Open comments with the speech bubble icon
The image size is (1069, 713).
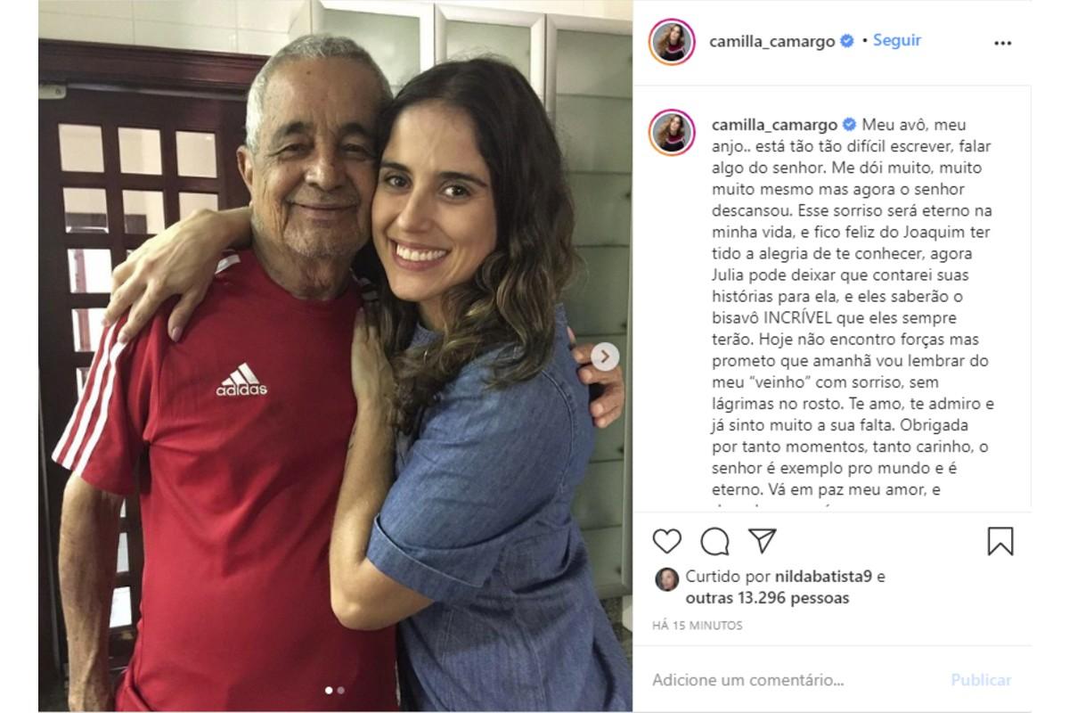tap(714, 541)
